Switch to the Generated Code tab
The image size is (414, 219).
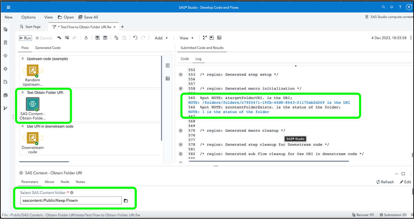[48, 48]
